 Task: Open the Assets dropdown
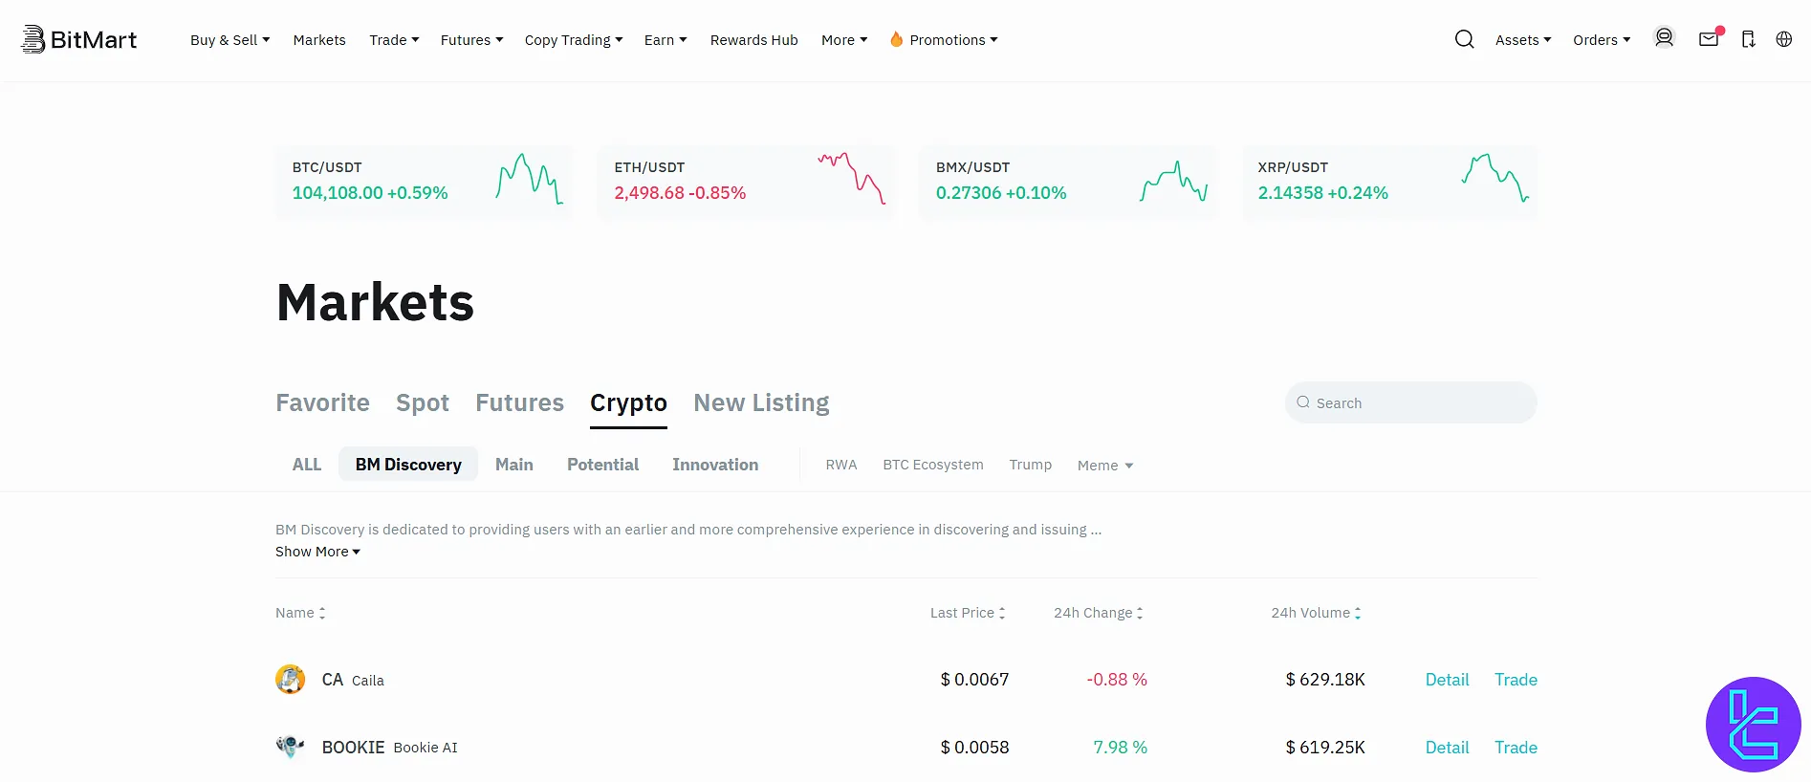(x=1523, y=40)
